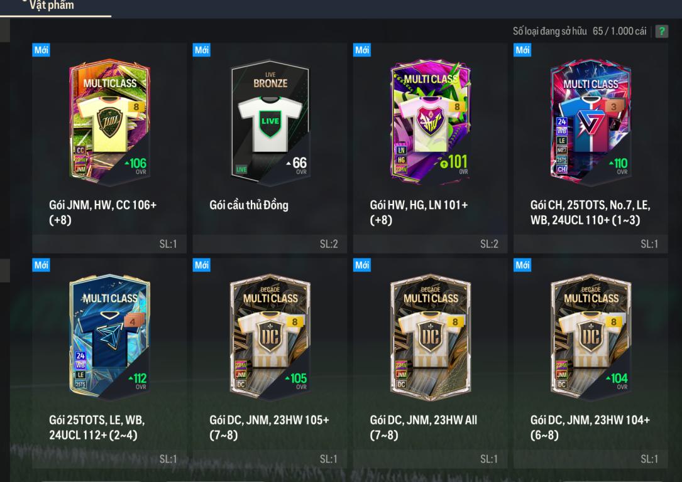The width and height of the screenshot is (682, 482).
Task: Click the Số loại đang sở hữu counter
Action: pyautogui.click(x=580, y=31)
